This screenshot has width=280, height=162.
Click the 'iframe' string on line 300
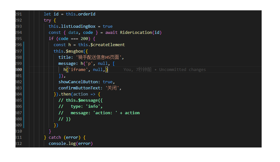(x=78, y=70)
